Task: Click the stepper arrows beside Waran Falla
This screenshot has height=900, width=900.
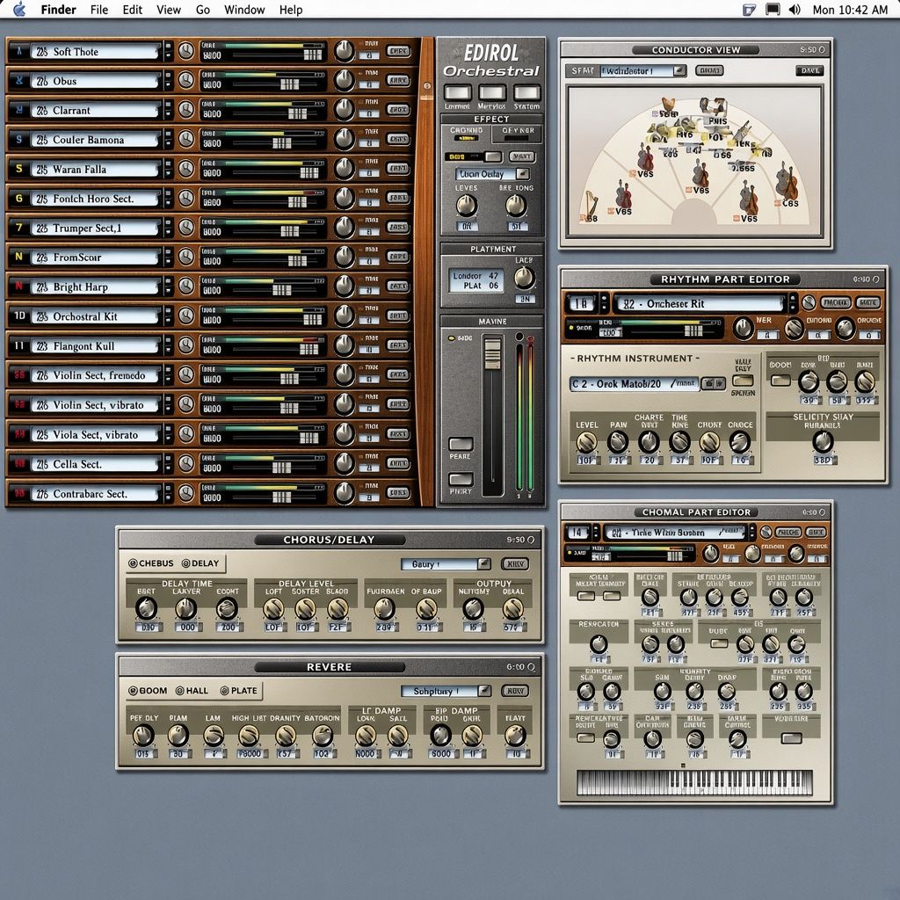Action: (168, 169)
